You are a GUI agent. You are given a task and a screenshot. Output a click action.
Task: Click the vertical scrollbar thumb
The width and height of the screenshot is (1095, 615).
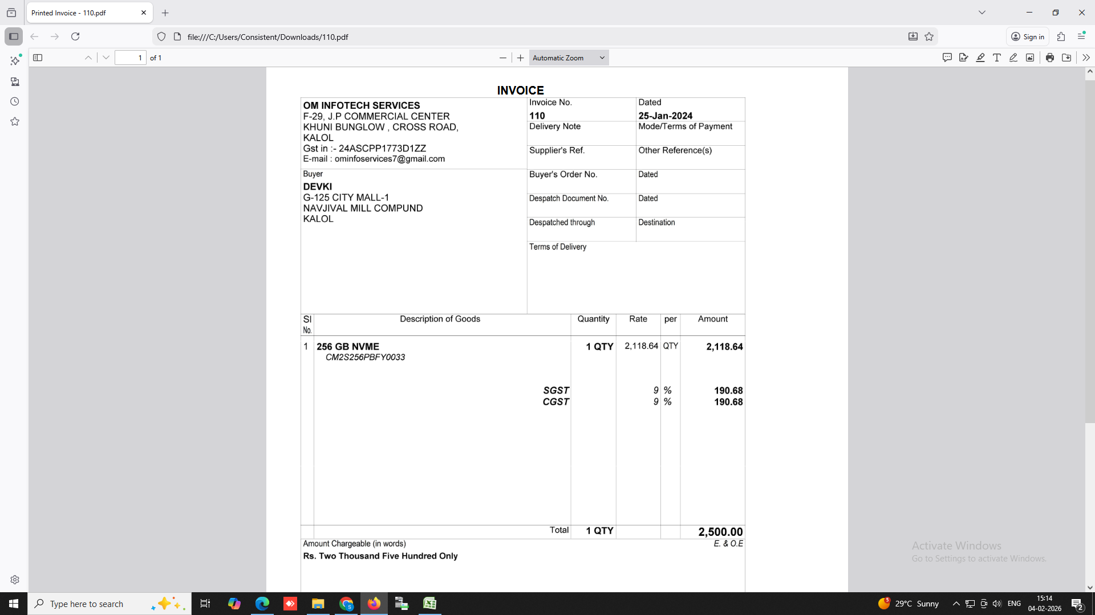click(x=1089, y=251)
